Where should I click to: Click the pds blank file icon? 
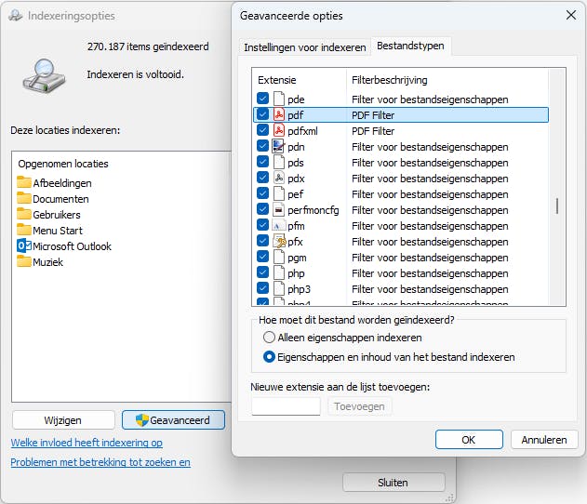278,163
